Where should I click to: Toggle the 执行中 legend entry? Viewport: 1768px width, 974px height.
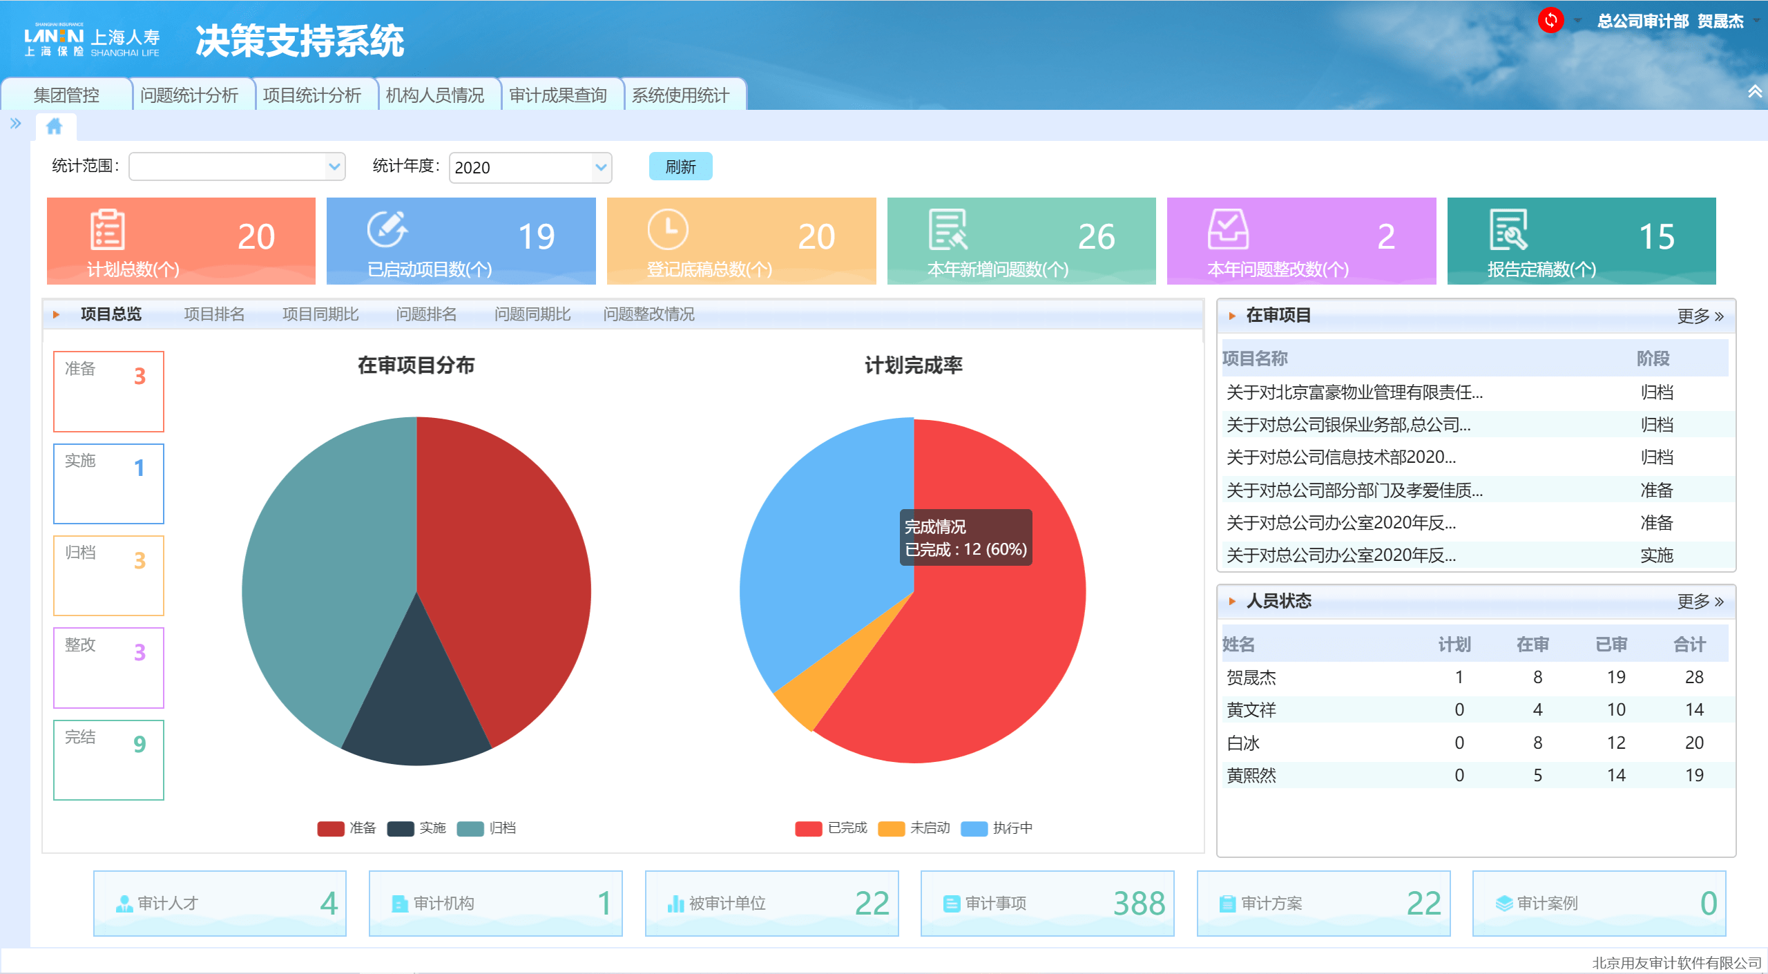click(x=997, y=828)
